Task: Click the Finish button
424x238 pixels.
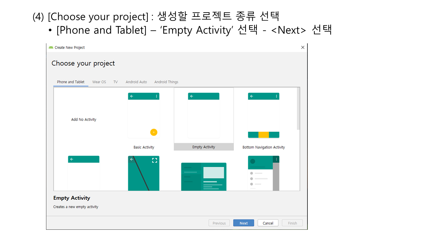Action: [x=292, y=223]
